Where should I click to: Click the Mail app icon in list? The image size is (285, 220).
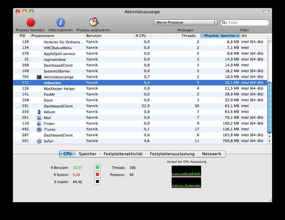click(39, 118)
